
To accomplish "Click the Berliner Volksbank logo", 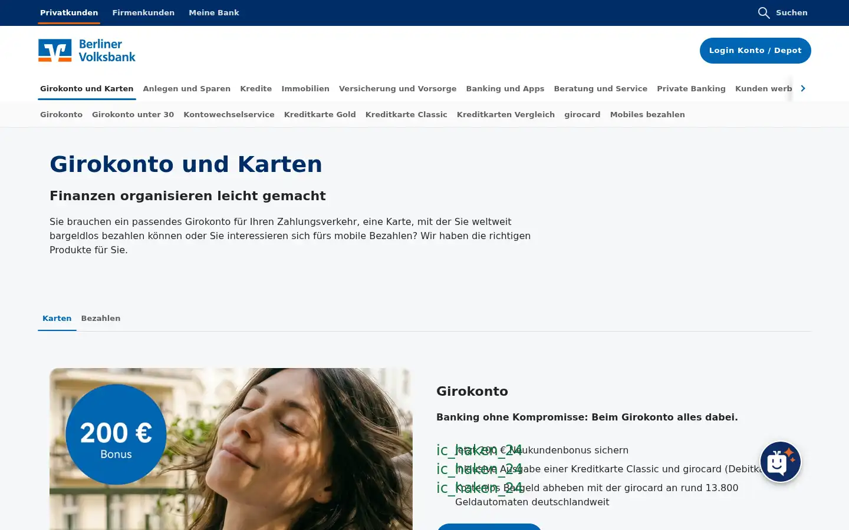I will 87,51.
